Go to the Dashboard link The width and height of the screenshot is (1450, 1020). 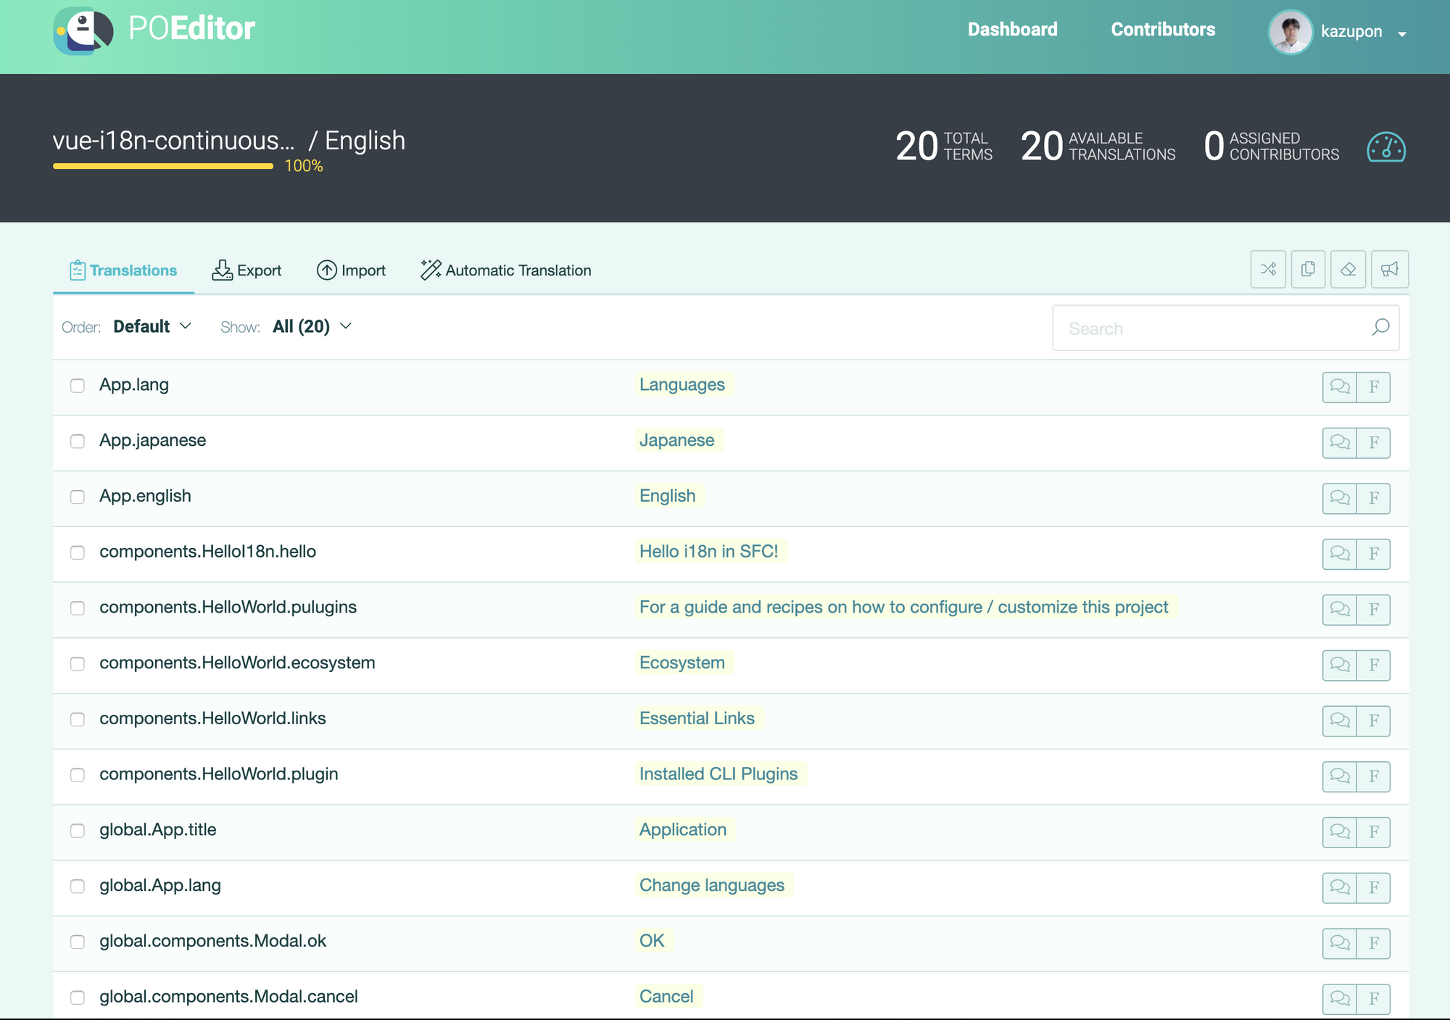[1012, 30]
